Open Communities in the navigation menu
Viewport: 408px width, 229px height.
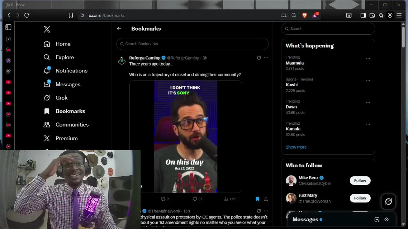(x=66, y=125)
